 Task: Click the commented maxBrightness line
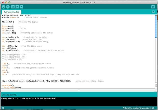tap(14, 55)
